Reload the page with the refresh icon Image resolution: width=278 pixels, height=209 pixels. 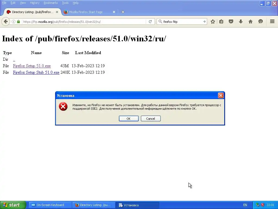[x=150, y=21]
